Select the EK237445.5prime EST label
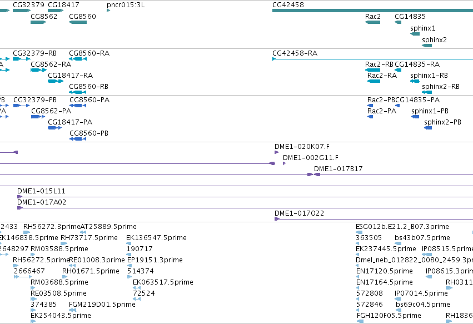This screenshot has width=473, height=324. pos(386,249)
